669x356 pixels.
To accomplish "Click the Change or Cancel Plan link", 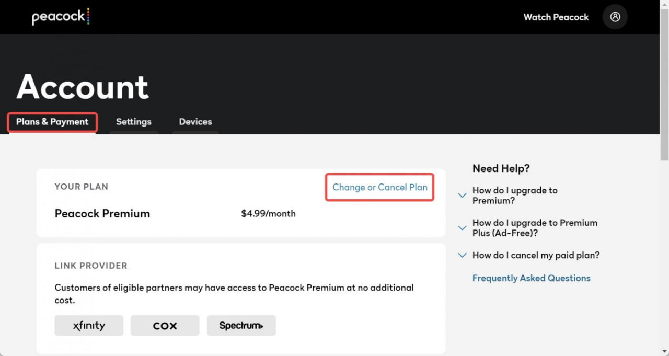I will pyautogui.click(x=380, y=187).
